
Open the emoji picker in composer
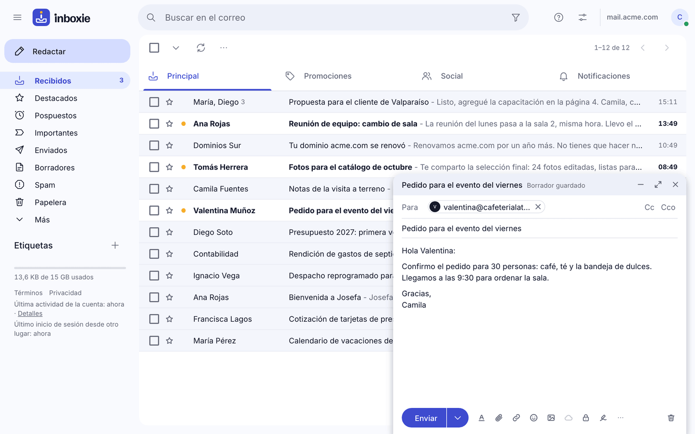coord(534,418)
